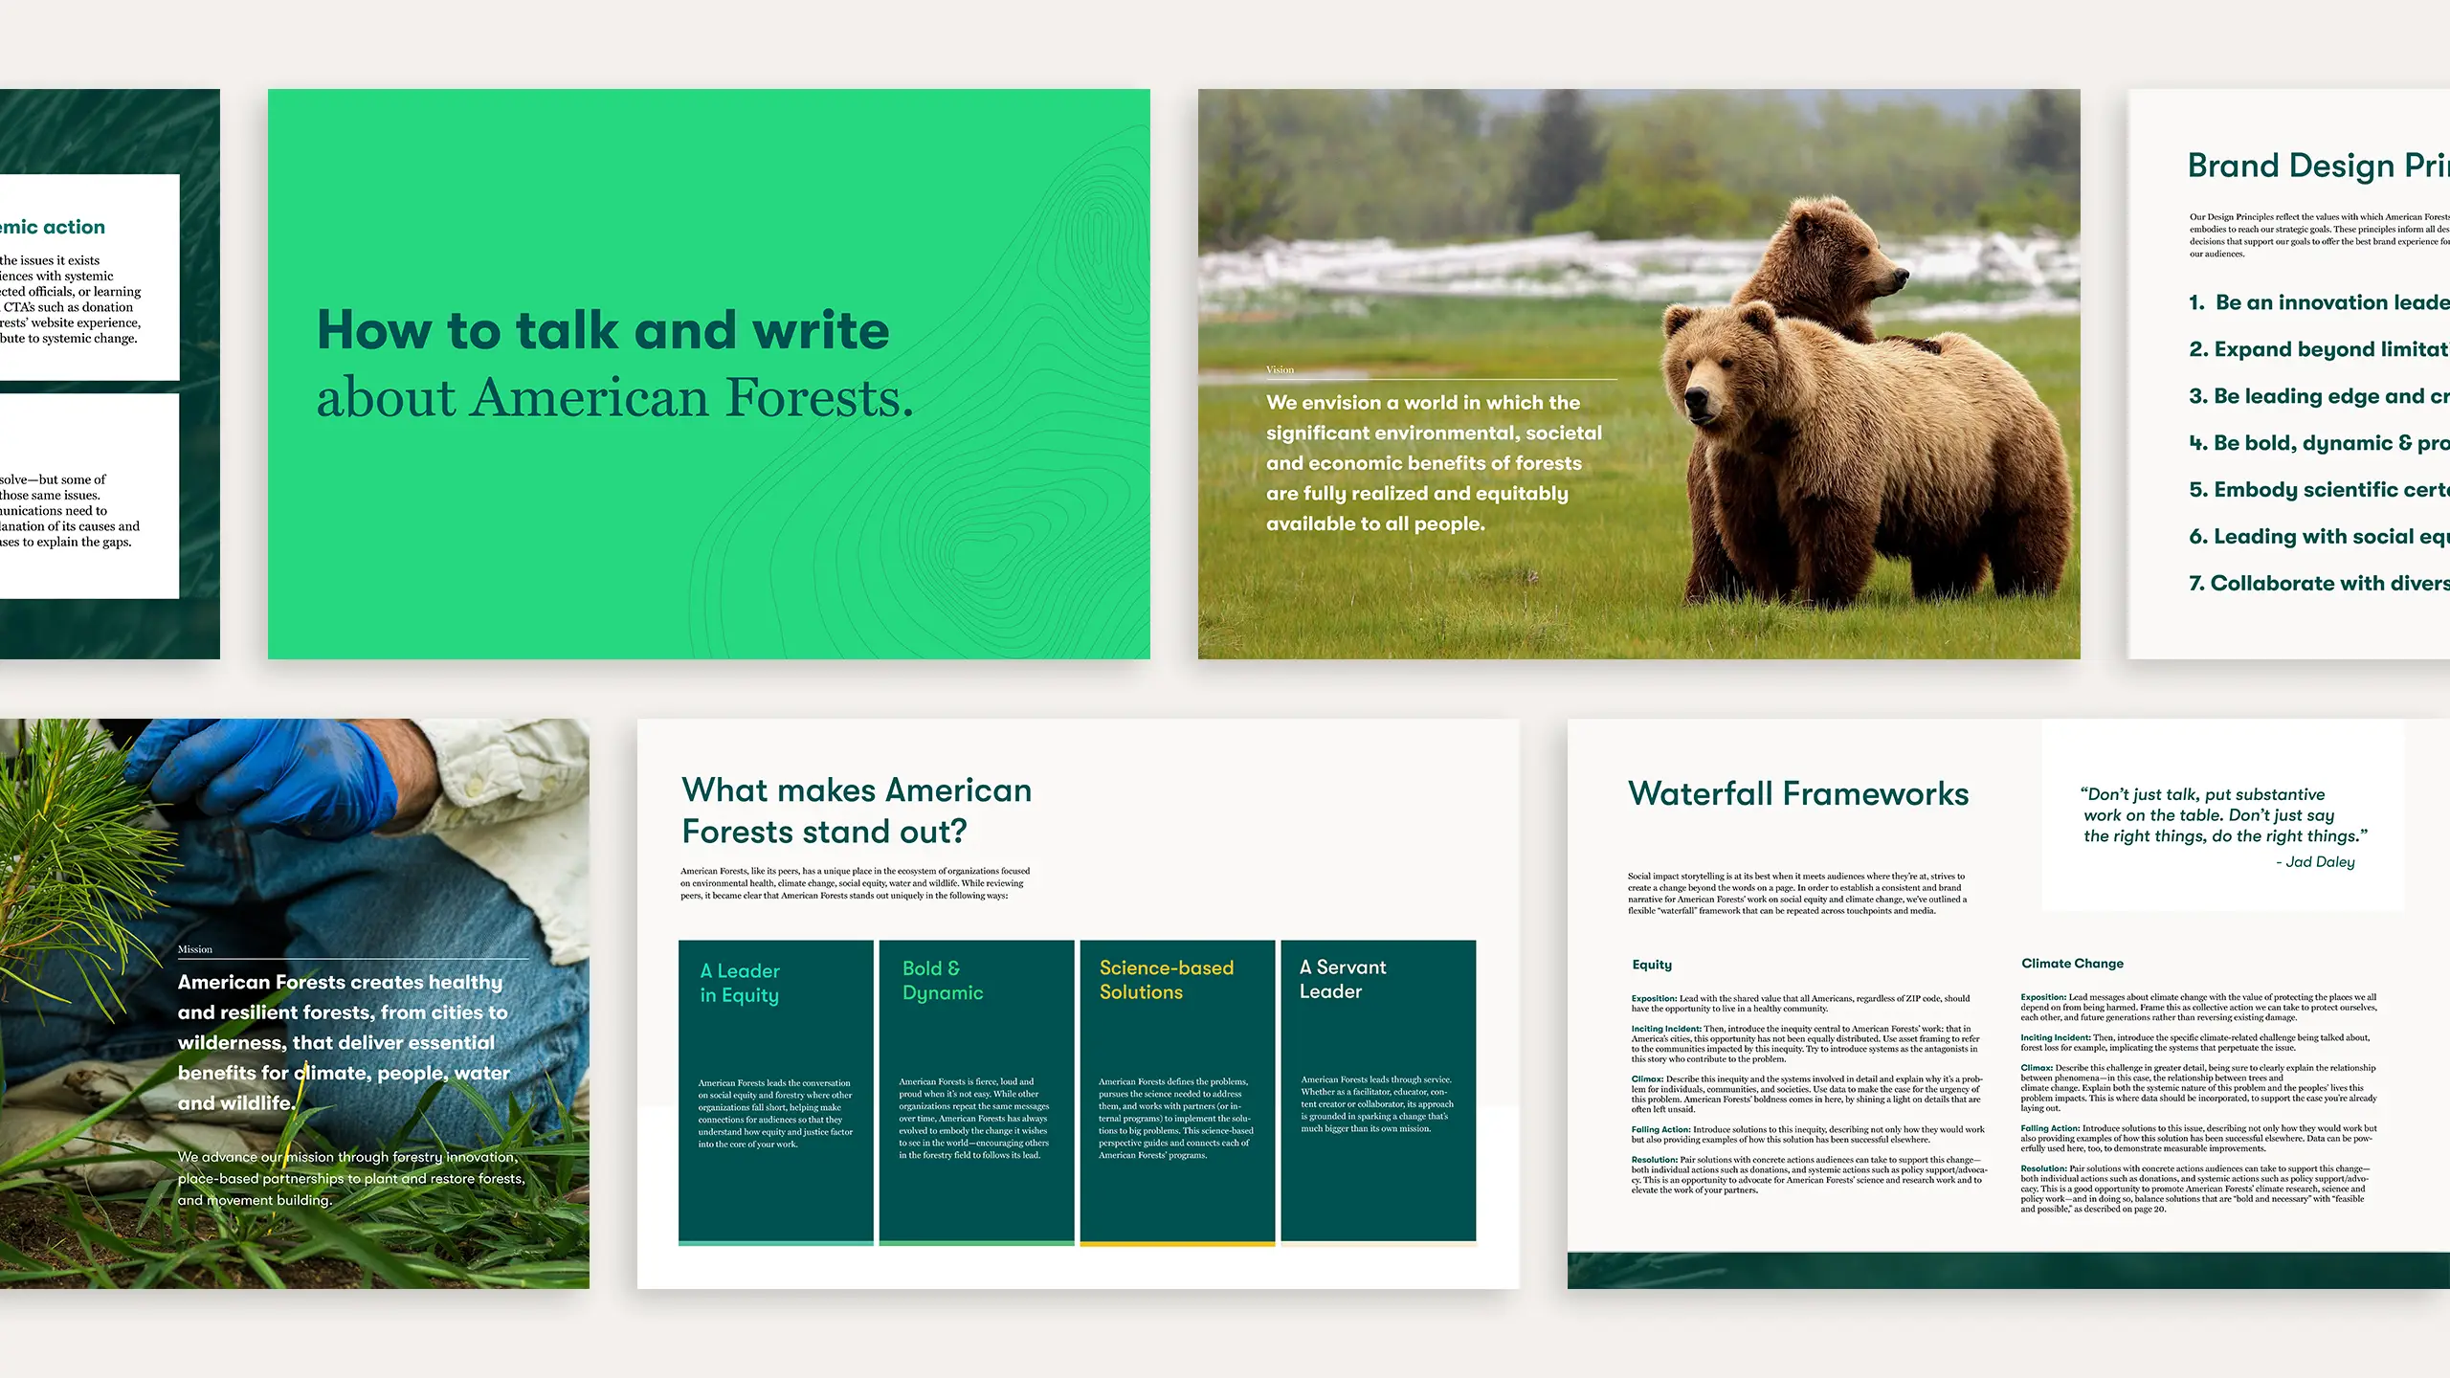The height and width of the screenshot is (1378, 2450).
Task: Click the 'about American Forests.' serif line
Action: [x=615, y=398]
